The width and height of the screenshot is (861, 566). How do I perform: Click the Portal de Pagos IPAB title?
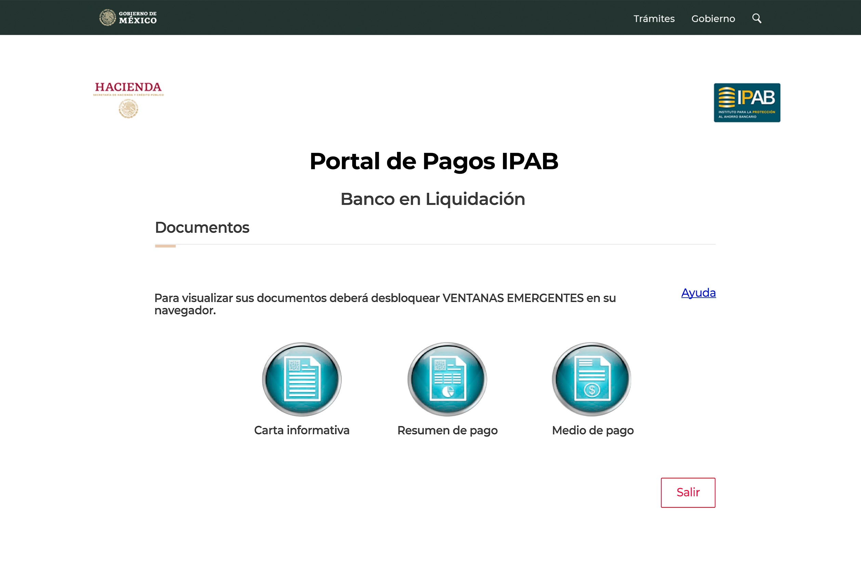tap(434, 161)
